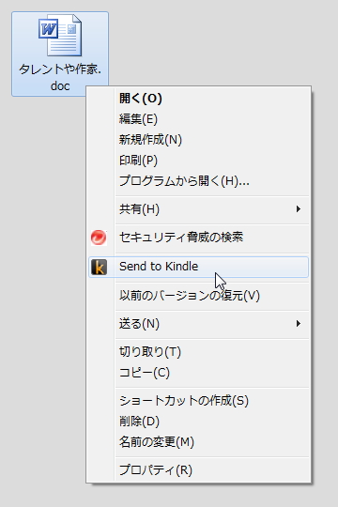Viewport: 338px width, 507px height.
Task: Choose 開く(O) from the context menu
Action: click(x=198, y=99)
